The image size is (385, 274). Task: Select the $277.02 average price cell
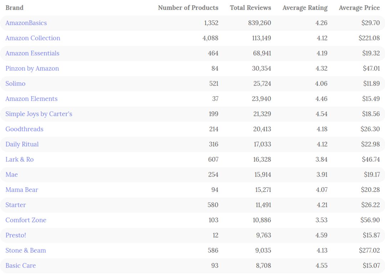coord(369,251)
